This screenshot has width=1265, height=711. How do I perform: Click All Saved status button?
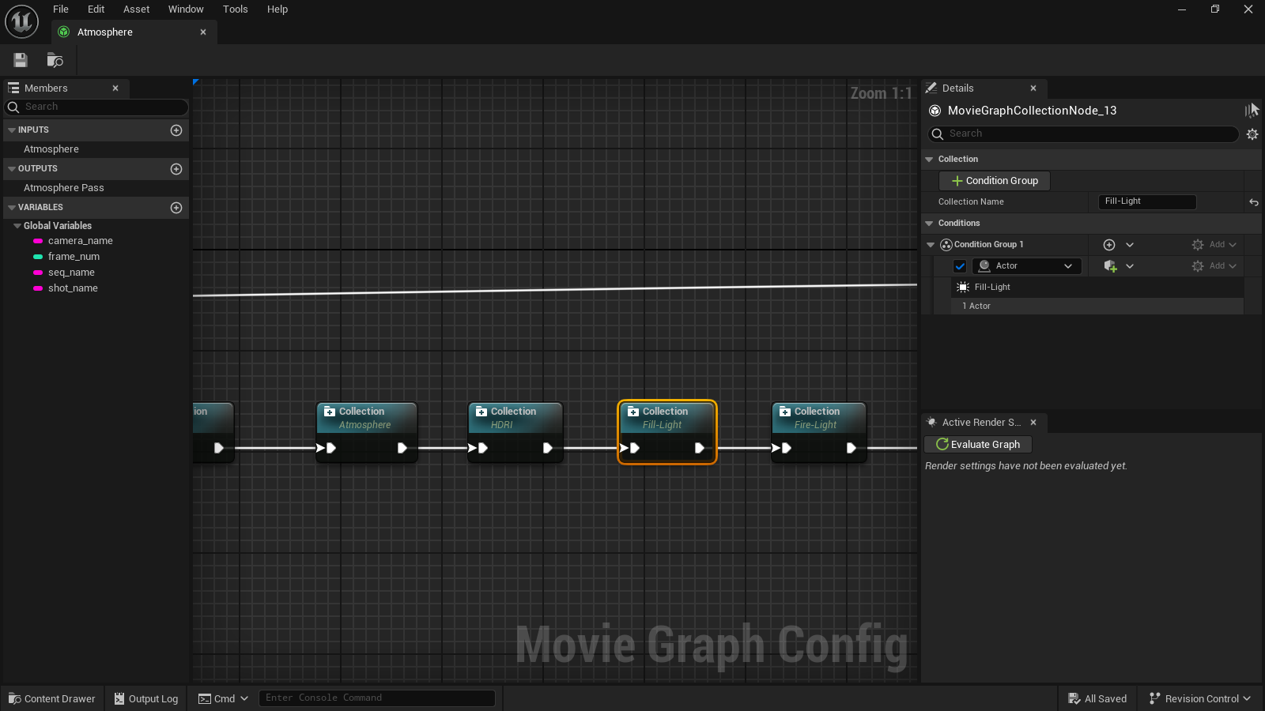(1097, 698)
